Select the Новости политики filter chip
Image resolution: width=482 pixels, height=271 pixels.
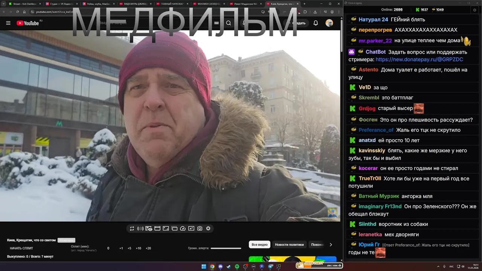point(289,245)
